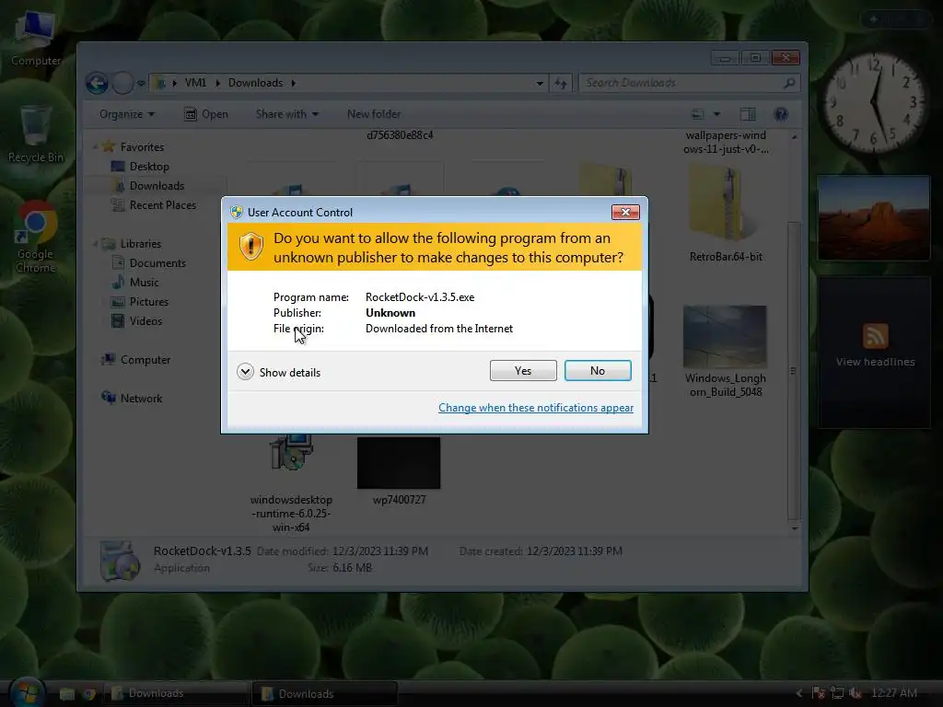Image resolution: width=943 pixels, height=707 pixels.
Task: Click Unknown publisher text
Action: tap(390, 313)
